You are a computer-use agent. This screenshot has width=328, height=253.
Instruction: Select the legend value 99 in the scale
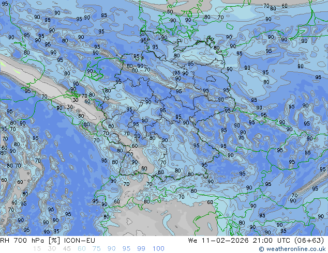tap(141, 249)
